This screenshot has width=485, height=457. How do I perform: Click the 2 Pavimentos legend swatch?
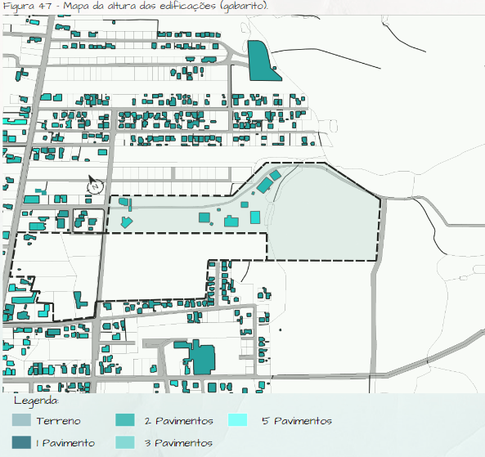125,420
